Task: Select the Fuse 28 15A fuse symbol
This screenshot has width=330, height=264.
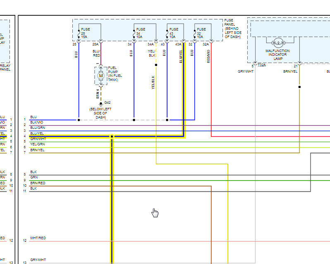Action: click(79, 33)
